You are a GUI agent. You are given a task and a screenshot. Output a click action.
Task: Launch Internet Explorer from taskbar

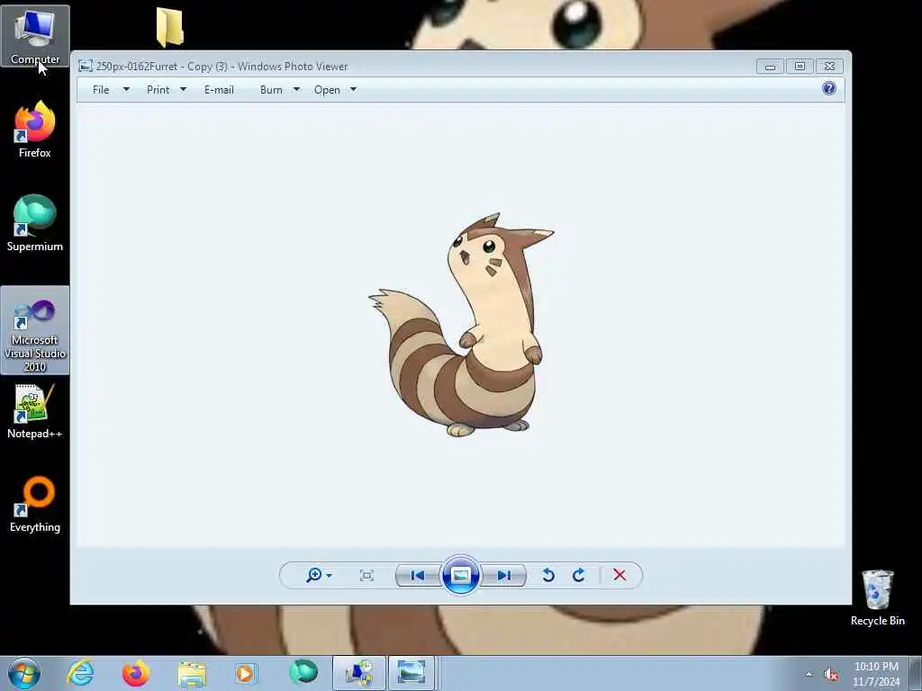pyautogui.click(x=80, y=673)
